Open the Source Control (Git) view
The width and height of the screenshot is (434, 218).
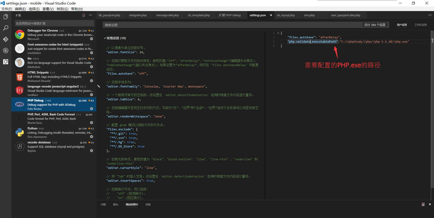coord(5,39)
